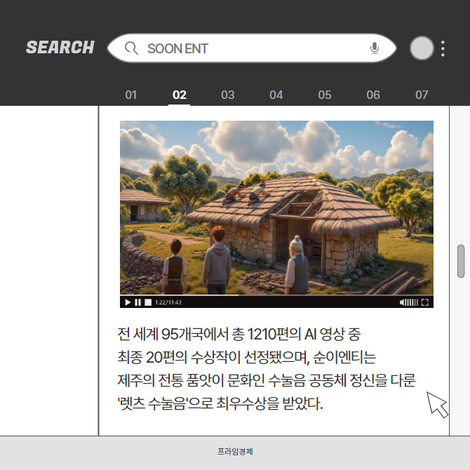470x470 pixels.
Task: Click the thatched house video image
Action: click(x=276, y=207)
